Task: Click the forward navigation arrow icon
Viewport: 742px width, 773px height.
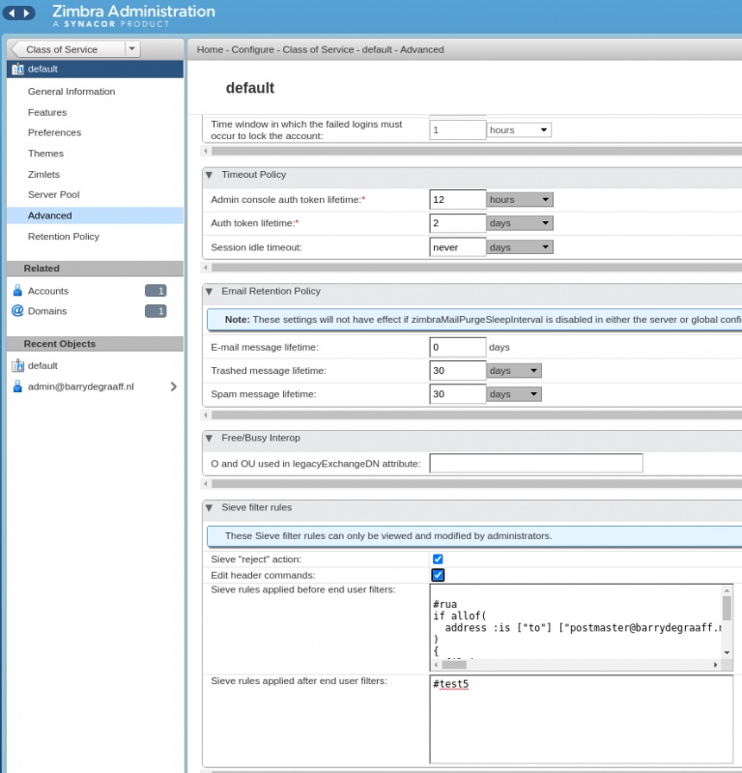Action: (27, 14)
